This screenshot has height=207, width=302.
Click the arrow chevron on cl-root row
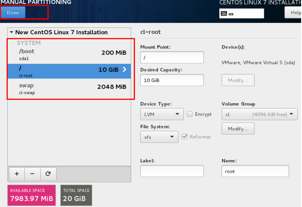[x=125, y=69]
